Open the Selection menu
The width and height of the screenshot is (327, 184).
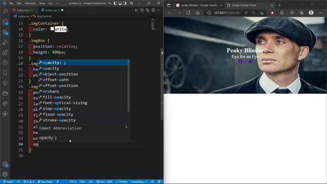click(x=30, y=4)
